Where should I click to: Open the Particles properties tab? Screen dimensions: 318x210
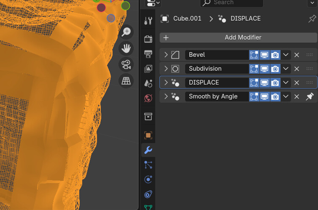pyautogui.click(x=148, y=165)
